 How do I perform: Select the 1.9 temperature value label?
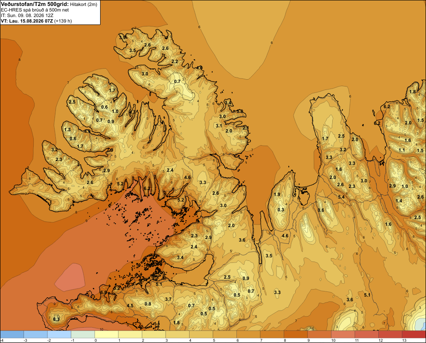coord(277,194)
